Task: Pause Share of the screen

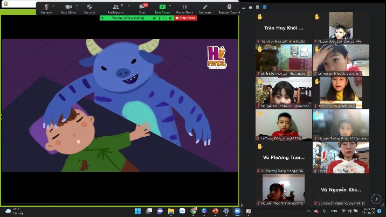Action: pyautogui.click(x=184, y=8)
